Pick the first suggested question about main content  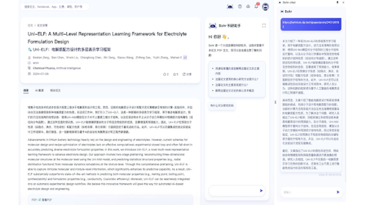pos(237,71)
